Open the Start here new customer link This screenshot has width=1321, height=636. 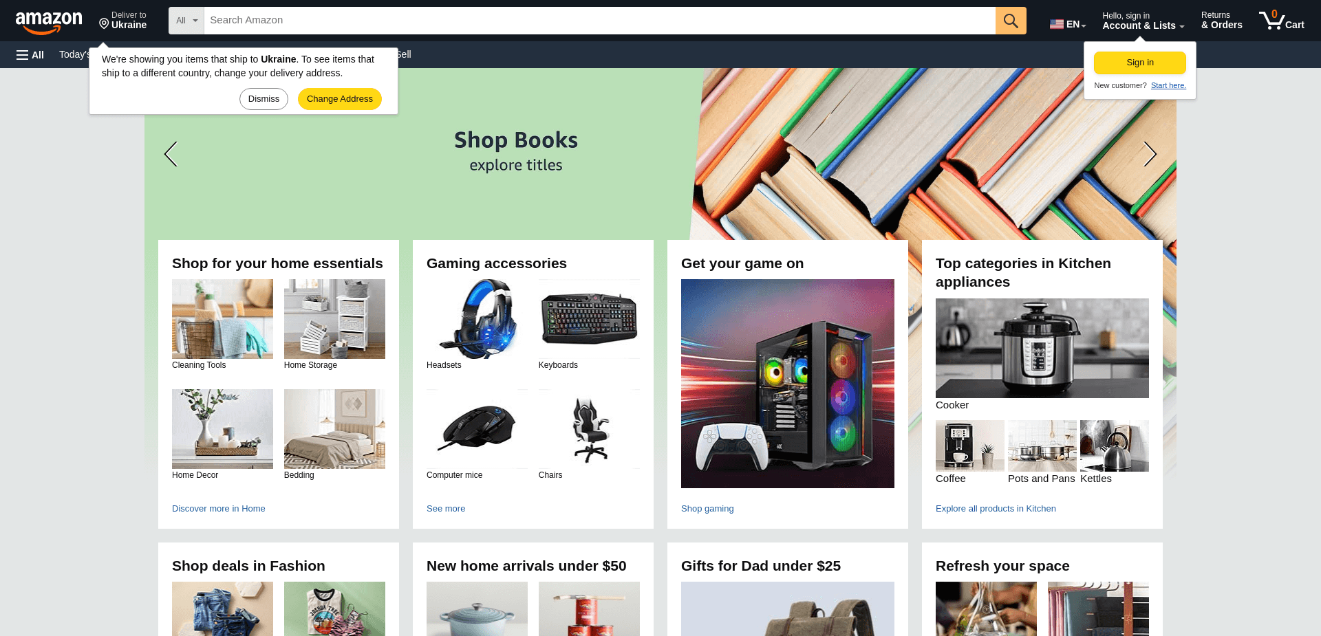(1168, 85)
